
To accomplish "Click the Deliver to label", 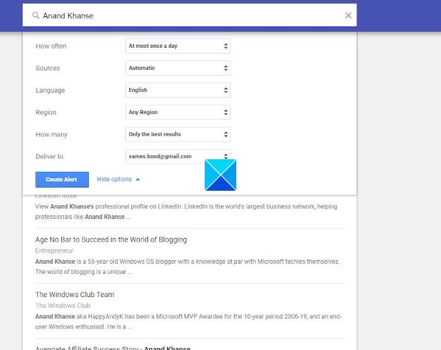I will pos(49,157).
